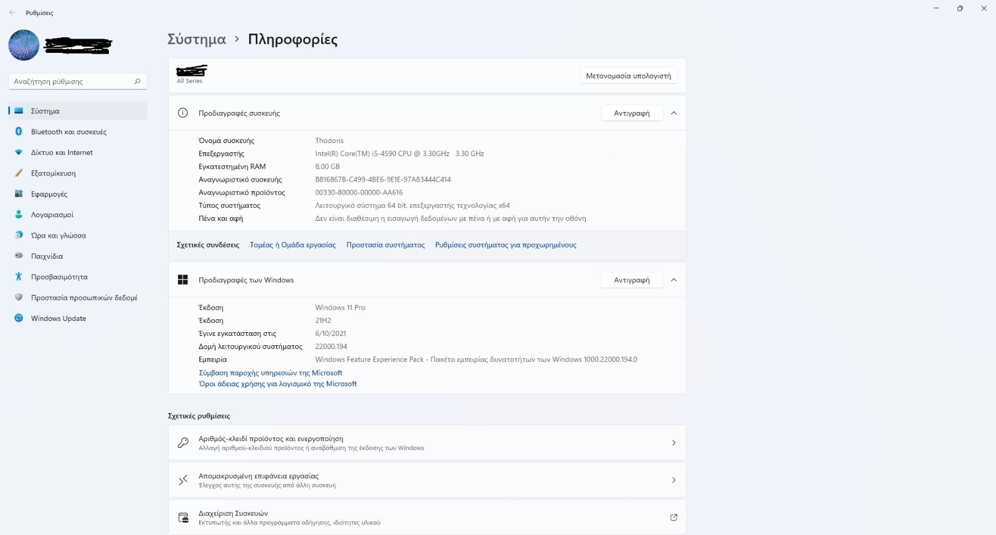Open the Προστασία συστήματος link

point(385,245)
